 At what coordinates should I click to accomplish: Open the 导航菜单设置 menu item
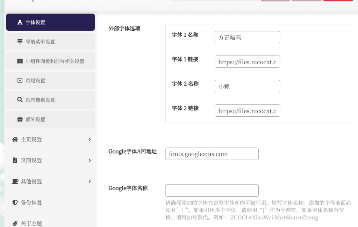(50, 42)
